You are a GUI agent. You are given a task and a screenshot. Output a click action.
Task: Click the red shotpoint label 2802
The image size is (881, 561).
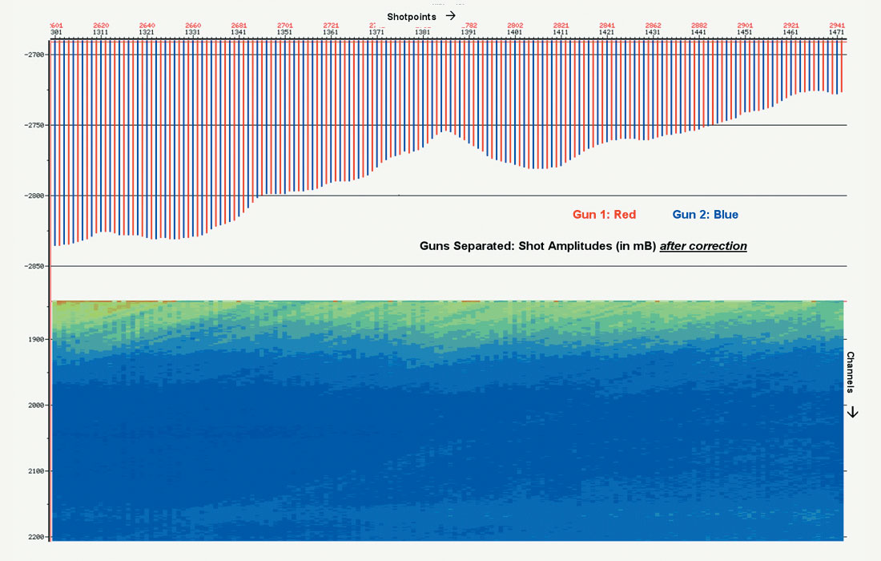click(515, 26)
